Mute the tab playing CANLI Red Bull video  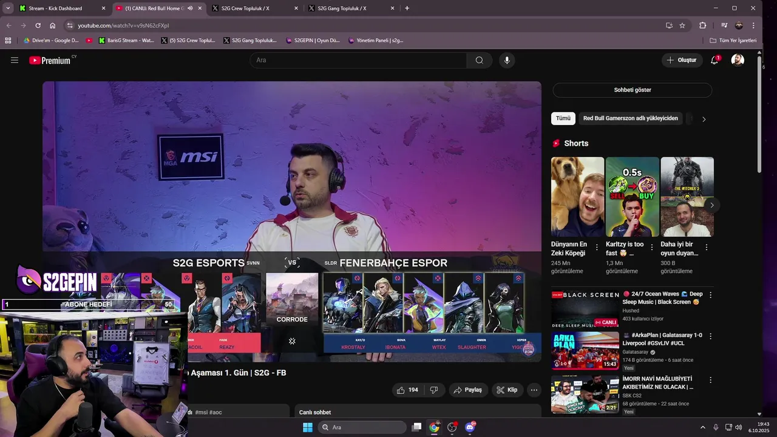click(191, 8)
